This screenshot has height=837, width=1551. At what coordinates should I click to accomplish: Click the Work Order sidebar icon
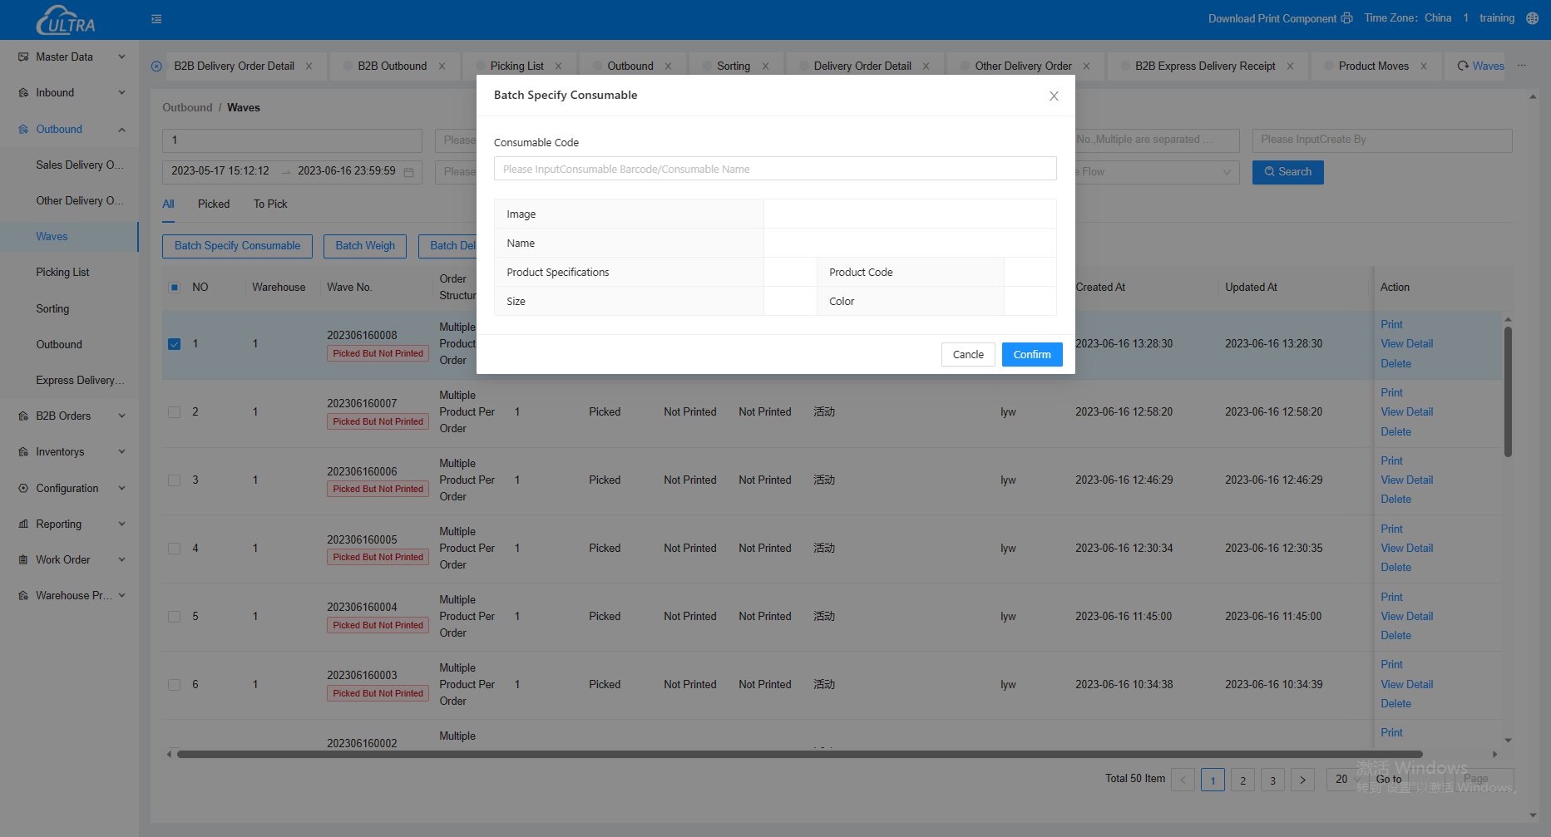pyautogui.click(x=23, y=560)
